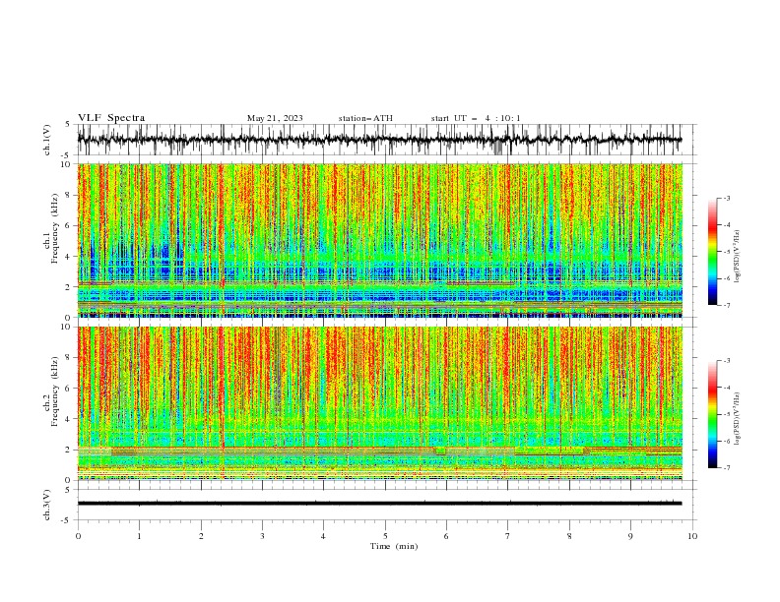
Task: Click the 'start UT = 4:10:1' label
Action: coord(476,118)
